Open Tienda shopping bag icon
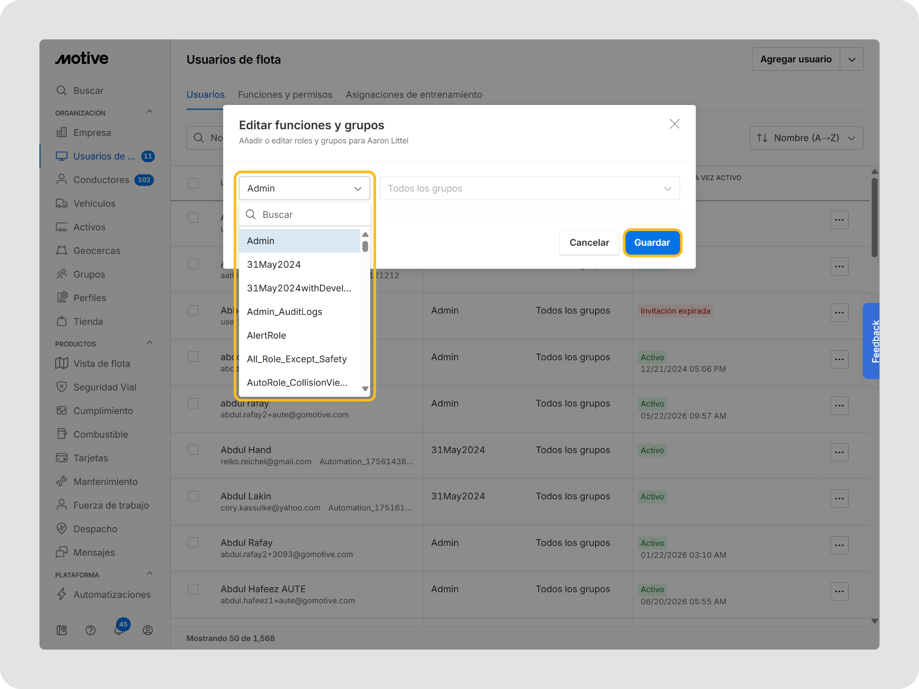Viewport: 919px width, 689px height. [x=61, y=321]
